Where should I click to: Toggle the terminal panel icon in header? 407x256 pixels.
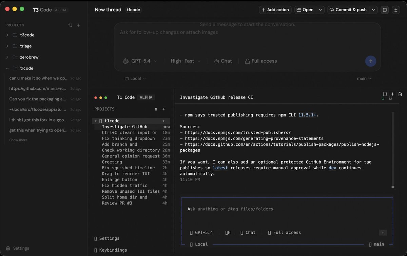(385, 10)
